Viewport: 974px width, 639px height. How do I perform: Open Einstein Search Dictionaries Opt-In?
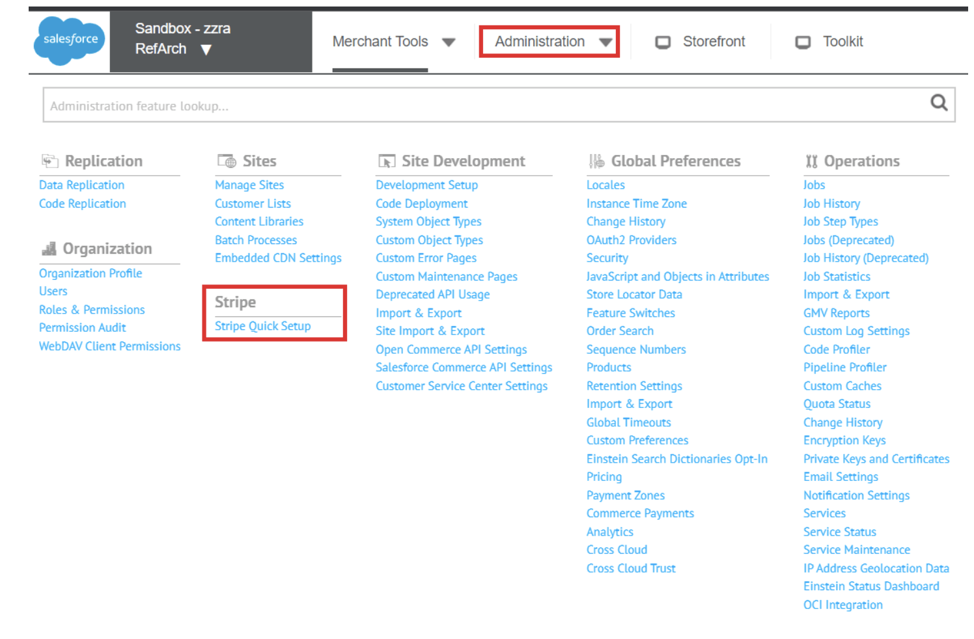point(677,459)
